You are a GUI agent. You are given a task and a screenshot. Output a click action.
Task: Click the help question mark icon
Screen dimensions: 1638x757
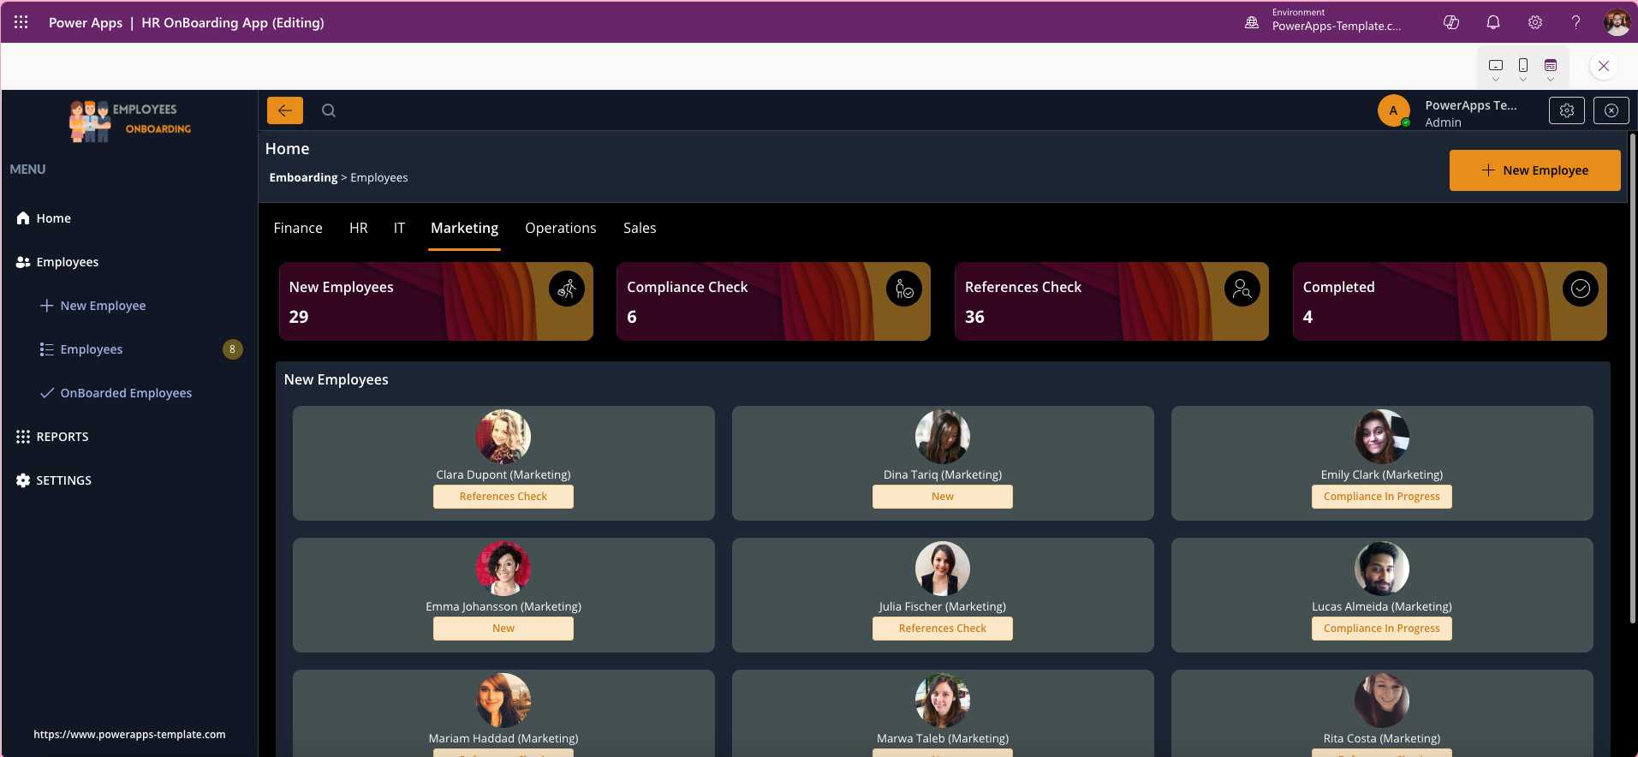[1575, 22]
